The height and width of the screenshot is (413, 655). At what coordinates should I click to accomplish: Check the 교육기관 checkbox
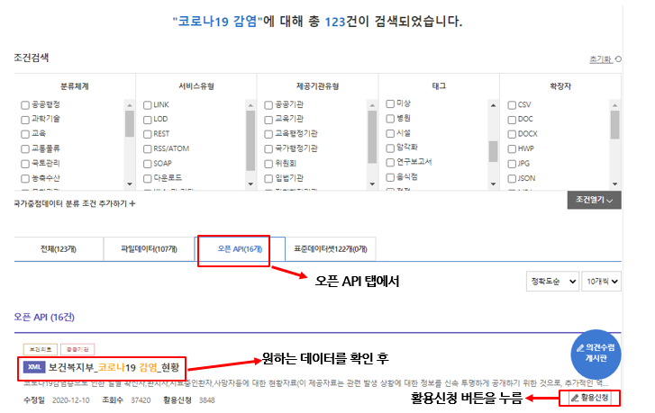point(268,120)
